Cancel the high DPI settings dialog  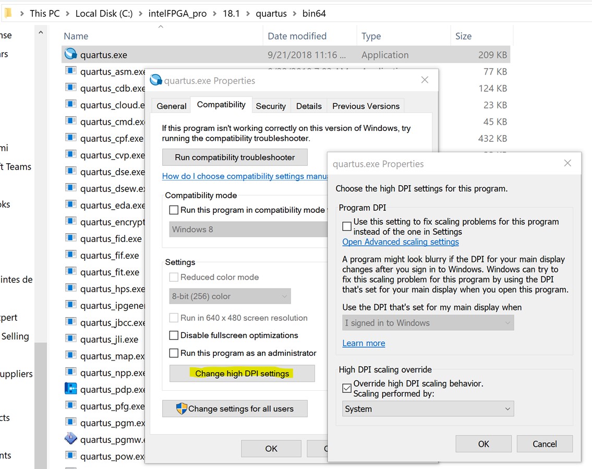(545, 444)
